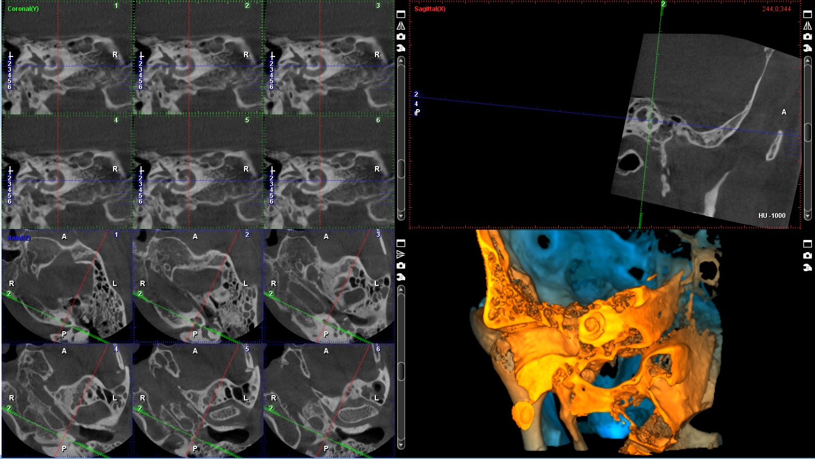The height and width of the screenshot is (459, 815).
Task: Capture a snapshot of the sagittal view
Action: (x=808, y=36)
